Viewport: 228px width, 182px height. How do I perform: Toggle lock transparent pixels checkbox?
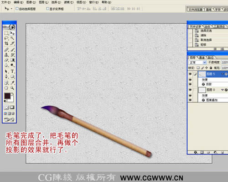[x=198, y=68]
